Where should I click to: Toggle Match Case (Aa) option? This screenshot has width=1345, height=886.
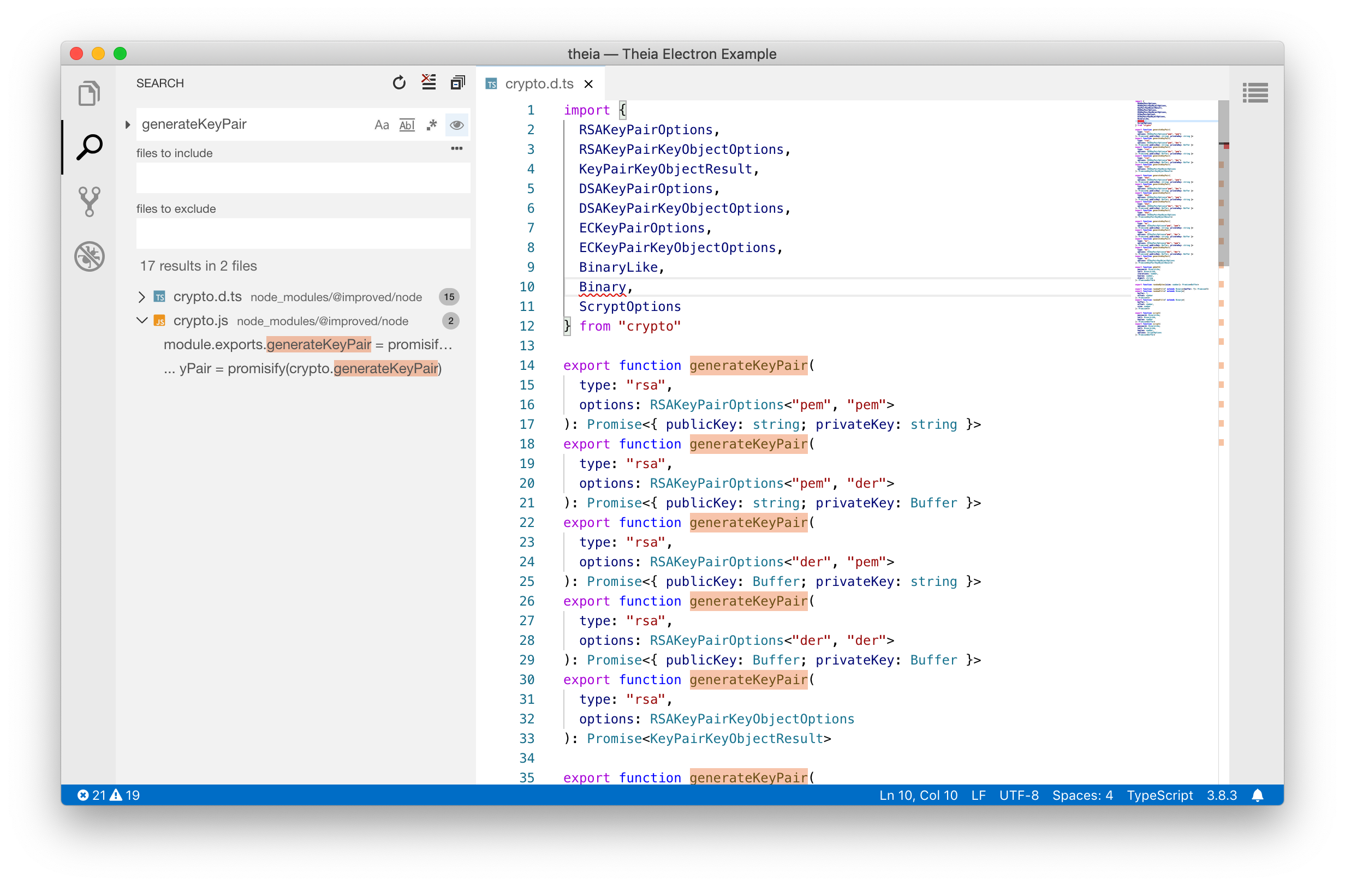pos(382,125)
